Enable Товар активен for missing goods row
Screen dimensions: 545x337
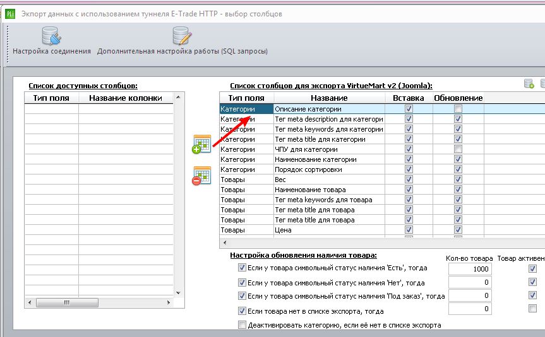(532, 308)
